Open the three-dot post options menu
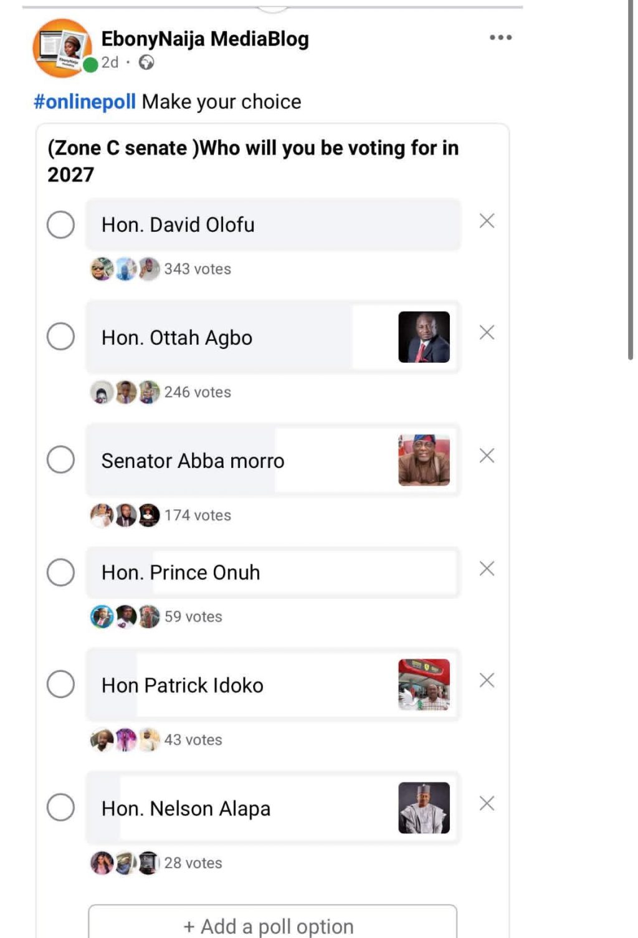The image size is (638, 938). pos(500,38)
